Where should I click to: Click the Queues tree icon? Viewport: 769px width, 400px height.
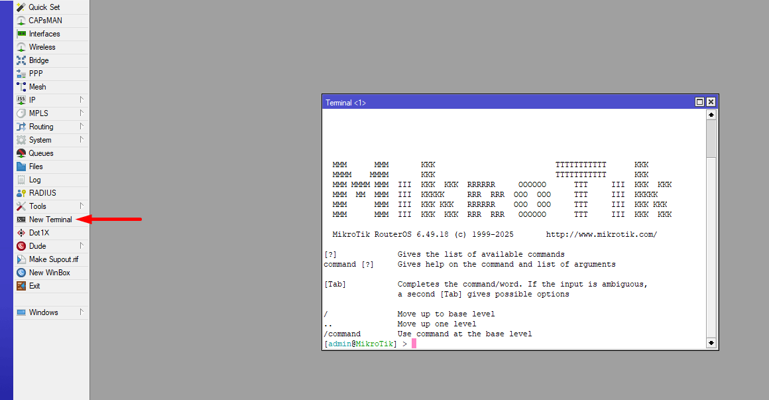point(21,153)
